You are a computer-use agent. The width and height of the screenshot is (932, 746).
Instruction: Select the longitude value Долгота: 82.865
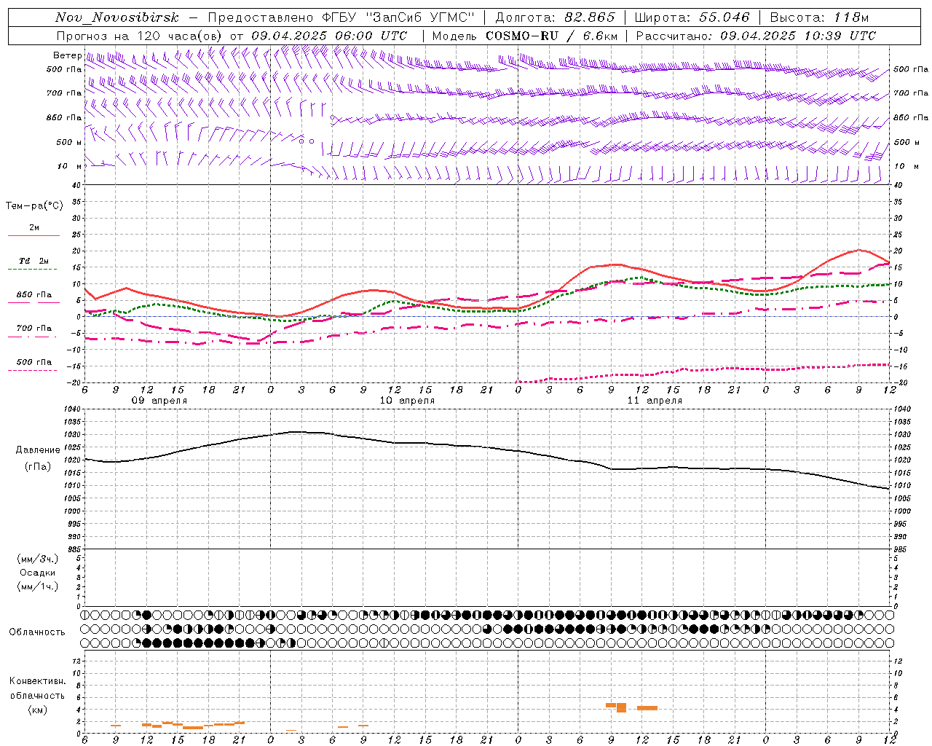(555, 17)
